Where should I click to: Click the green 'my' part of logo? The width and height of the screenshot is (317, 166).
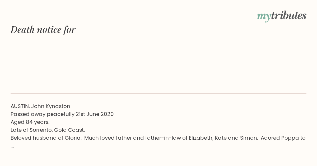pyautogui.click(x=264, y=17)
